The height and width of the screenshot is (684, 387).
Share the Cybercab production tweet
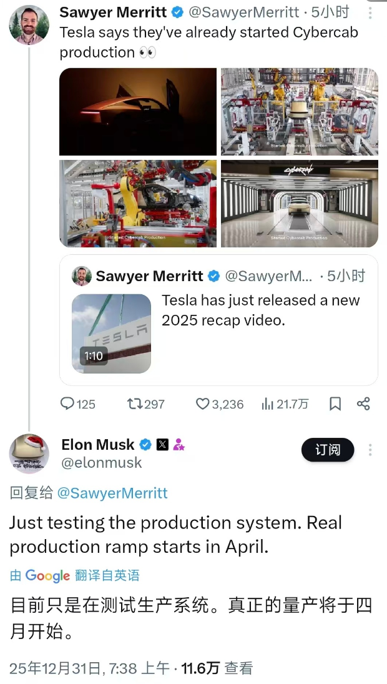[x=363, y=404]
